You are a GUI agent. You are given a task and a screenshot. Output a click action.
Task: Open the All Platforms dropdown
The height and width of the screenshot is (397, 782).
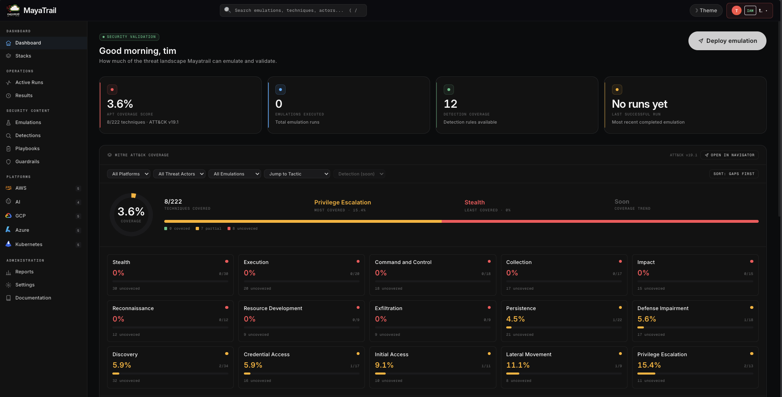tap(129, 174)
